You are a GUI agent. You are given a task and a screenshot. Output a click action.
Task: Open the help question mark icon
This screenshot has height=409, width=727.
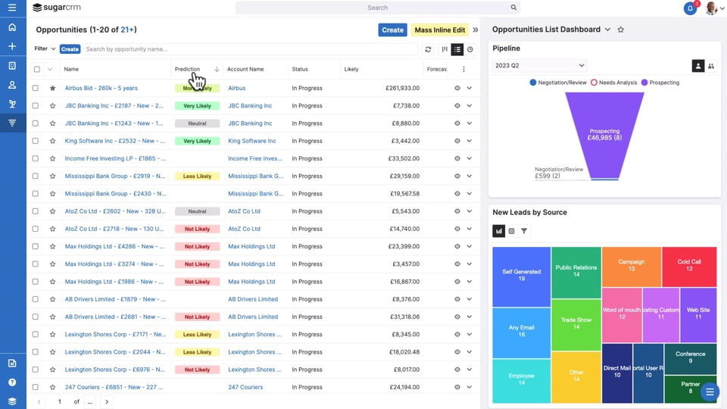pyautogui.click(x=12, y=382)
